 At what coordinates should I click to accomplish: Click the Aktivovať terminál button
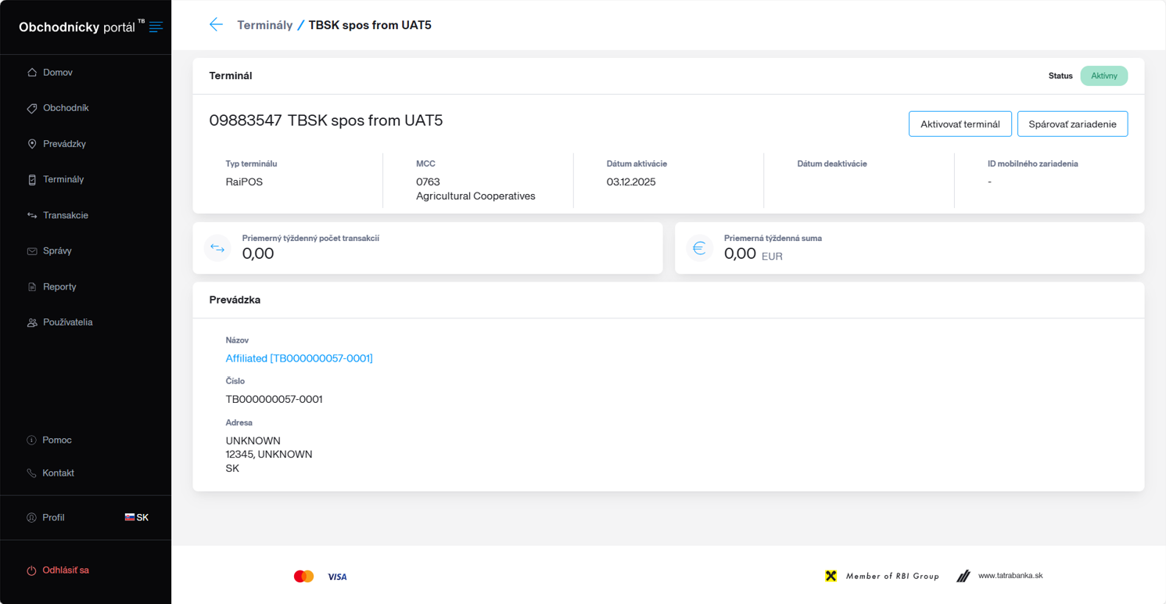pyautogui.click(x=960, y=124)
